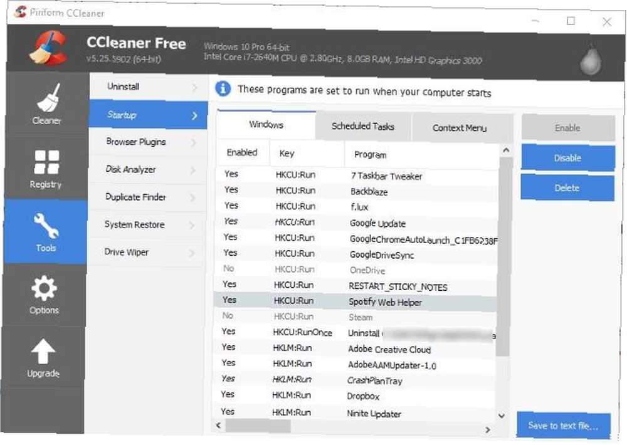Expand Uninstall chevron arrow
The width and height of the screenshot is (627, 445).
click(195, 88)
